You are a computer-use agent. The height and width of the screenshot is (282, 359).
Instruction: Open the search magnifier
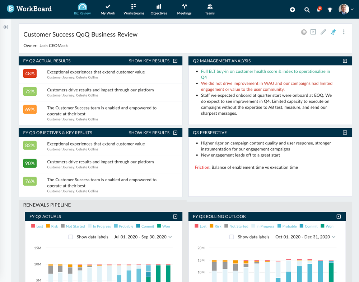(x=307, y=10)
